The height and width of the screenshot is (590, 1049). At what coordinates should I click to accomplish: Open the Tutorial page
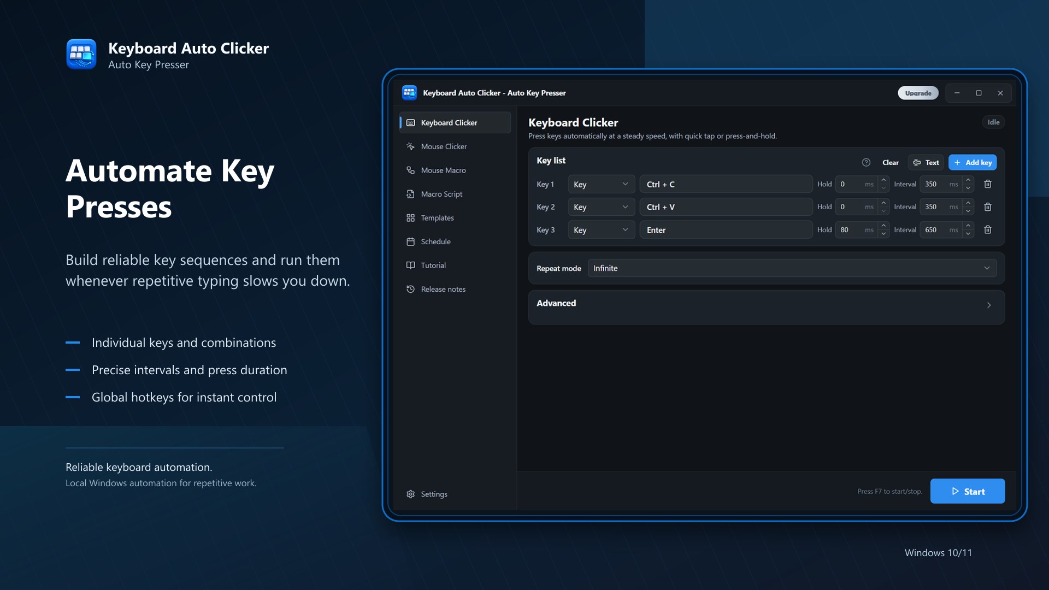[x=455, y=265]
